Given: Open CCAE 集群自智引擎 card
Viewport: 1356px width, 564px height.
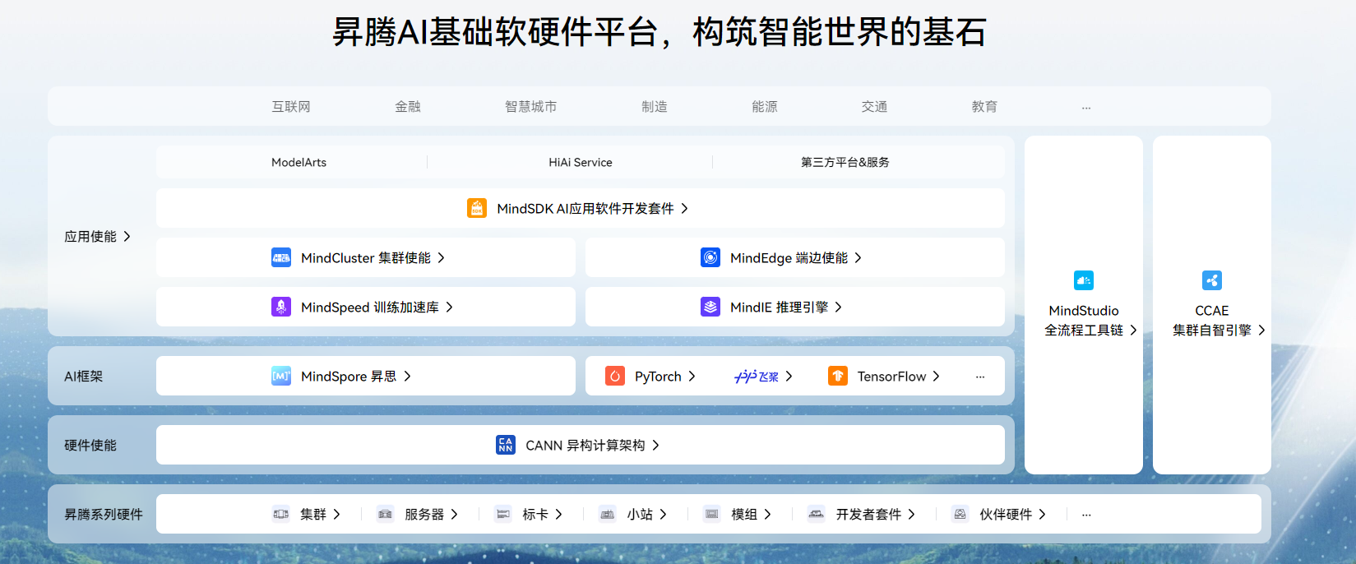Looking at the screenshot, I should (x=1212, y=305).
